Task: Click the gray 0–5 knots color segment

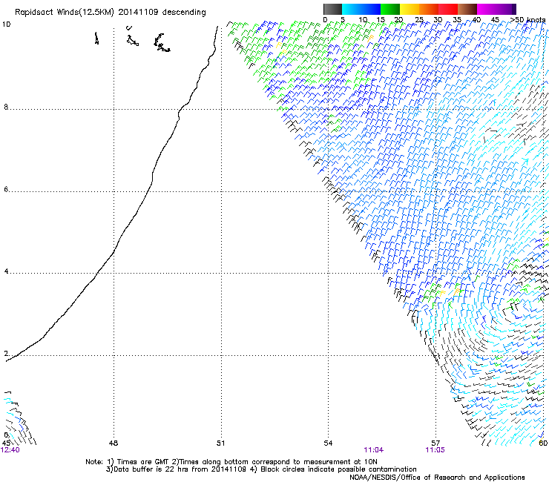Action: tap(332, 9)
